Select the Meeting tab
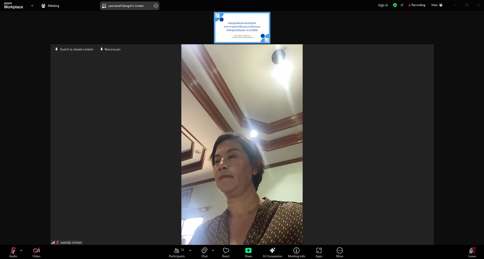The width and height of the screenshot is (484, 259). click(x=50, y=6)
